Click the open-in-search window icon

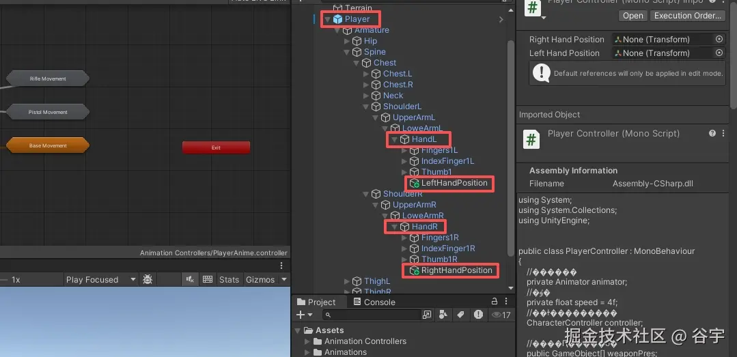[x=427, y=315]
